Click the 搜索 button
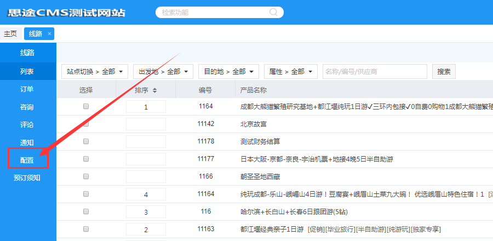The height and width of the screenshot is (241, 493). click(x=444, y=72)
